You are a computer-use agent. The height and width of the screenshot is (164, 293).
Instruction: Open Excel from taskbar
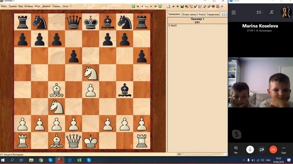79,160
